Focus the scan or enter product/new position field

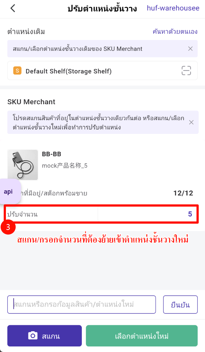click(81, 305)
